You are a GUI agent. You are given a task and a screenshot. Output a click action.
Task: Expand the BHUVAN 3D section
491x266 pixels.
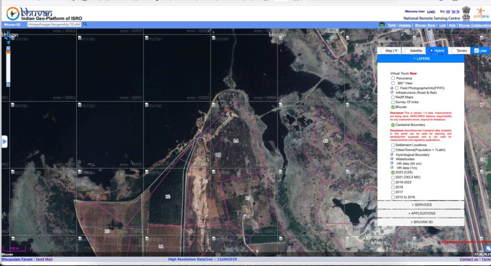tap(421, 222)
